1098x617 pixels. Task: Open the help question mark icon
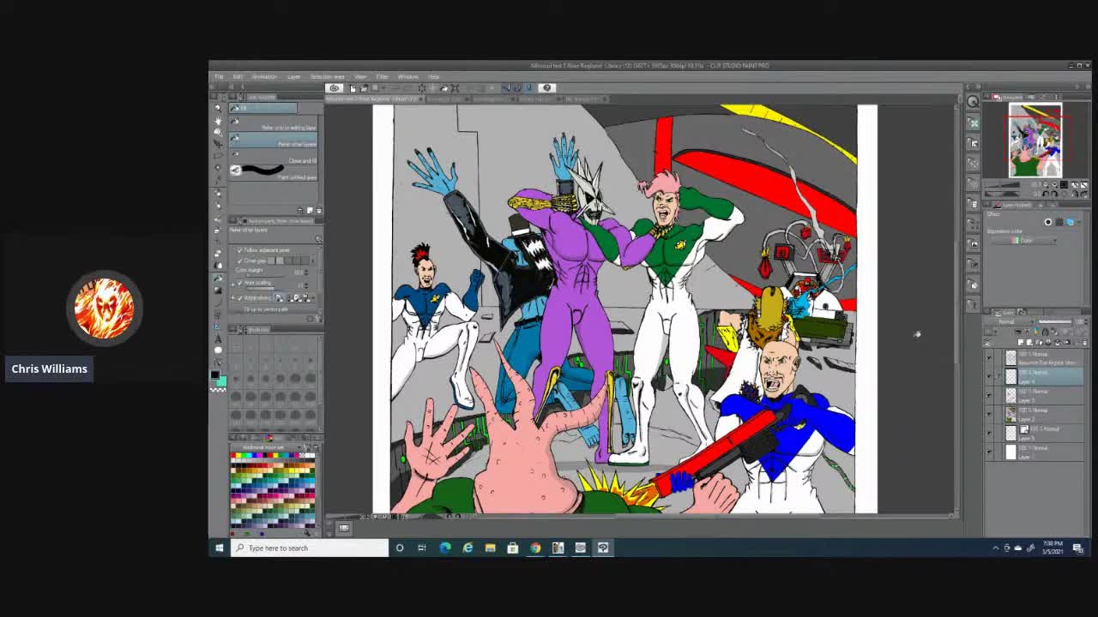tap(546, 87)
